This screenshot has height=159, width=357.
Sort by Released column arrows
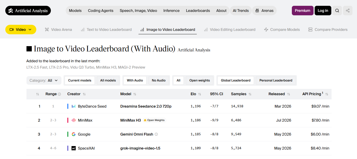pyautogui.click(x=289, y=94)
